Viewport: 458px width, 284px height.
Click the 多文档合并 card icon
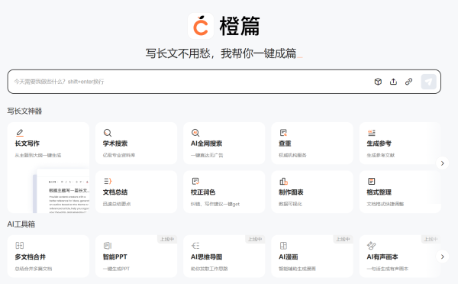click(x=20, y=245)
